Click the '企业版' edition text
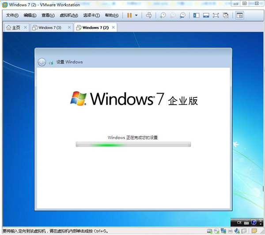 coord(183,101)
